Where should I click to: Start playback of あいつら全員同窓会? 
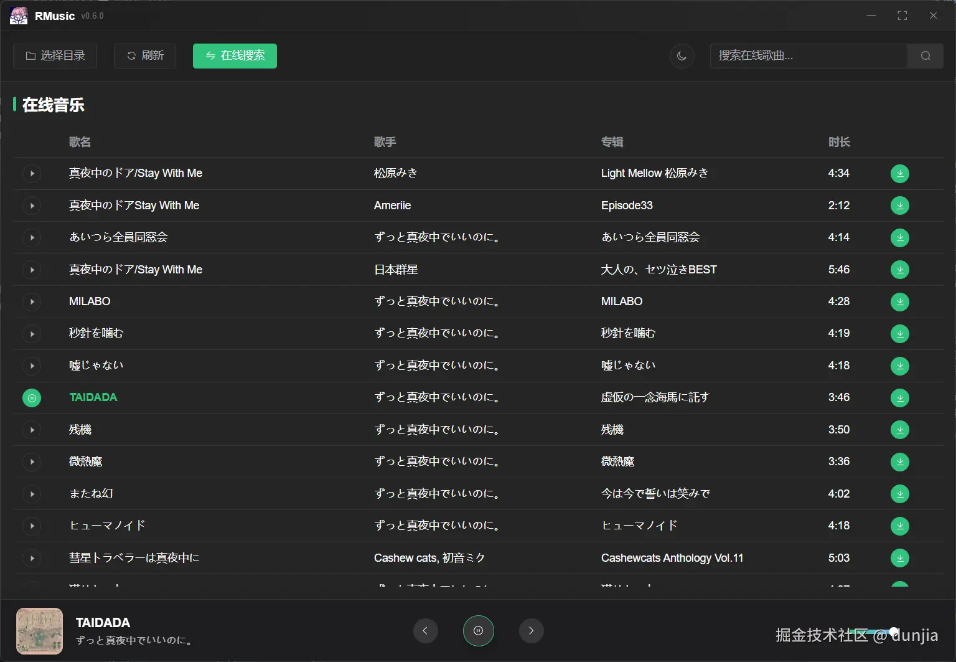pyautogui.click(x=32, y=237)
